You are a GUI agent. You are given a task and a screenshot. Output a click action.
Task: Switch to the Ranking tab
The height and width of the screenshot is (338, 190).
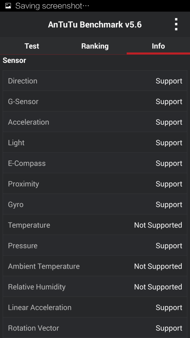95,46
